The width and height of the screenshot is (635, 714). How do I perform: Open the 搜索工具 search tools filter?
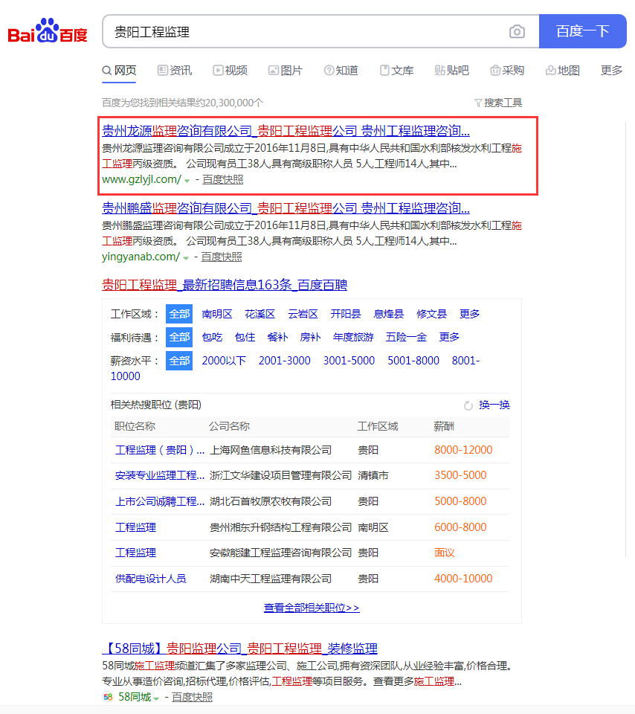coord(498,103)
